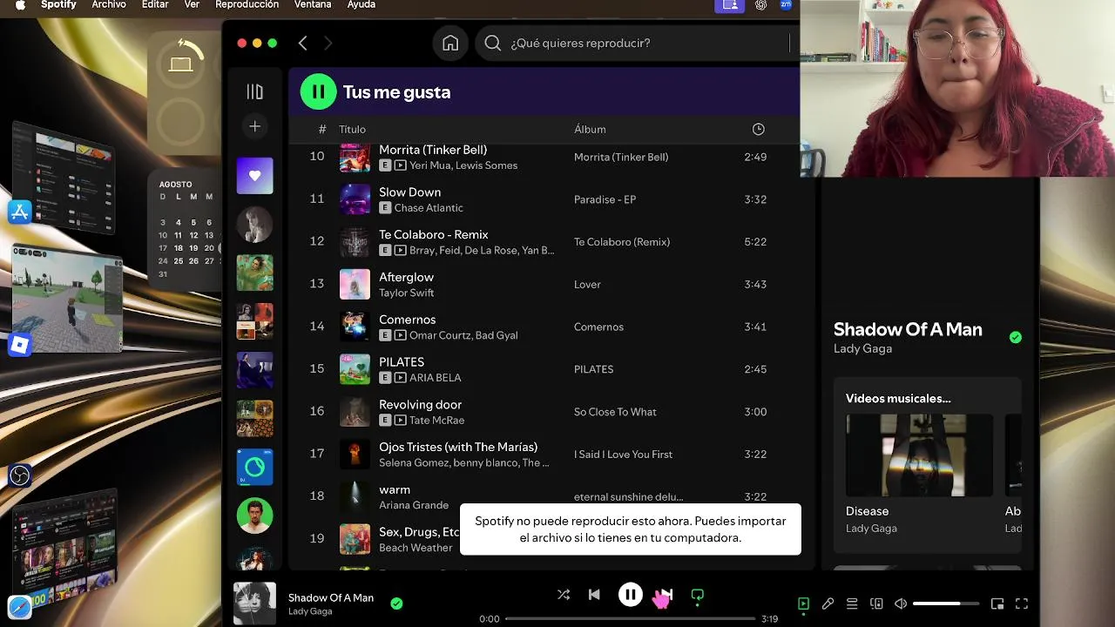Pause playback in the bottom player bar

(630, 595)
